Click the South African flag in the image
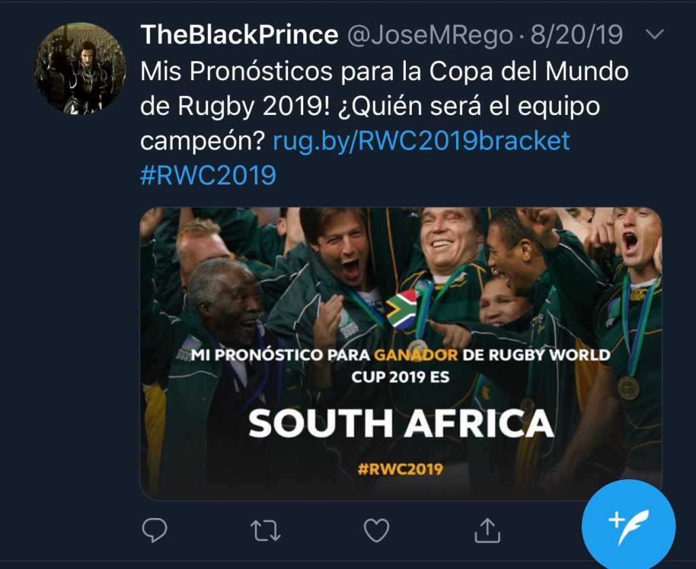Image resolution: width=696 pixels, height=569 pixels. [402, 310]
